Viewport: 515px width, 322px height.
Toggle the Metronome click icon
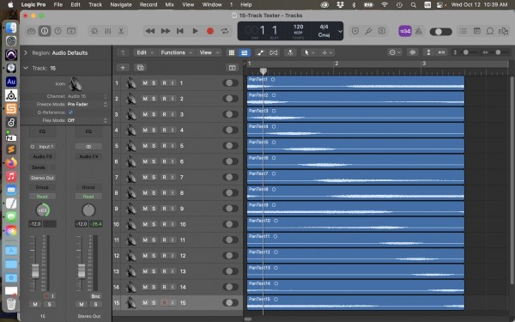click(x=419, y=31)
